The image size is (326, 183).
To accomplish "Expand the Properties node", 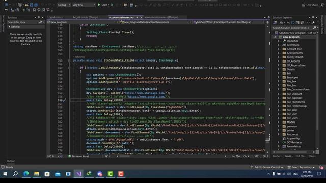I will [279, 41].
